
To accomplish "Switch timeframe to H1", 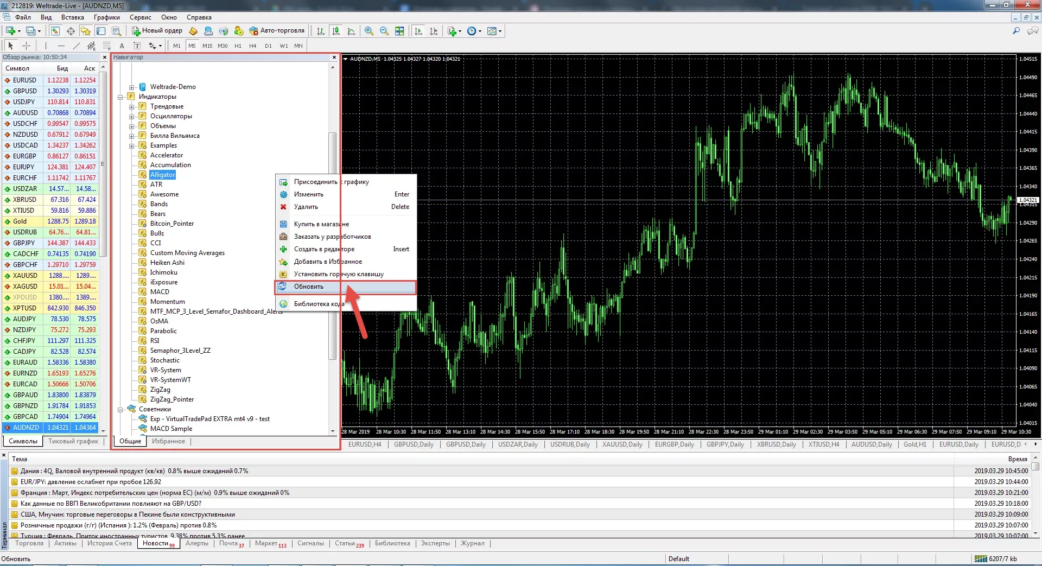I will [x=238, y=46].
